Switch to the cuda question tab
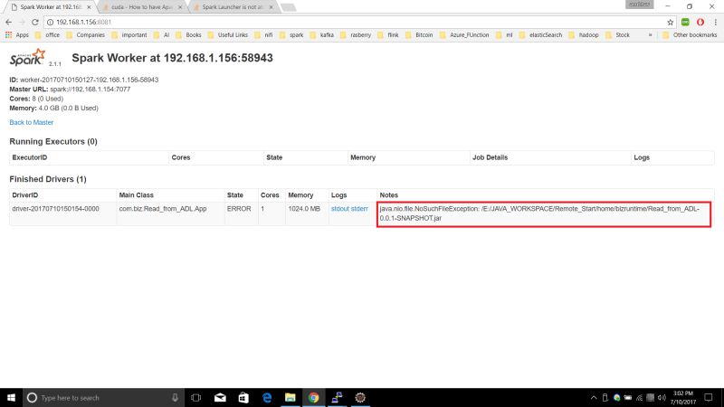Image resolution: width=724 pixels, height=407 pixels. click(x=142, y=7)
